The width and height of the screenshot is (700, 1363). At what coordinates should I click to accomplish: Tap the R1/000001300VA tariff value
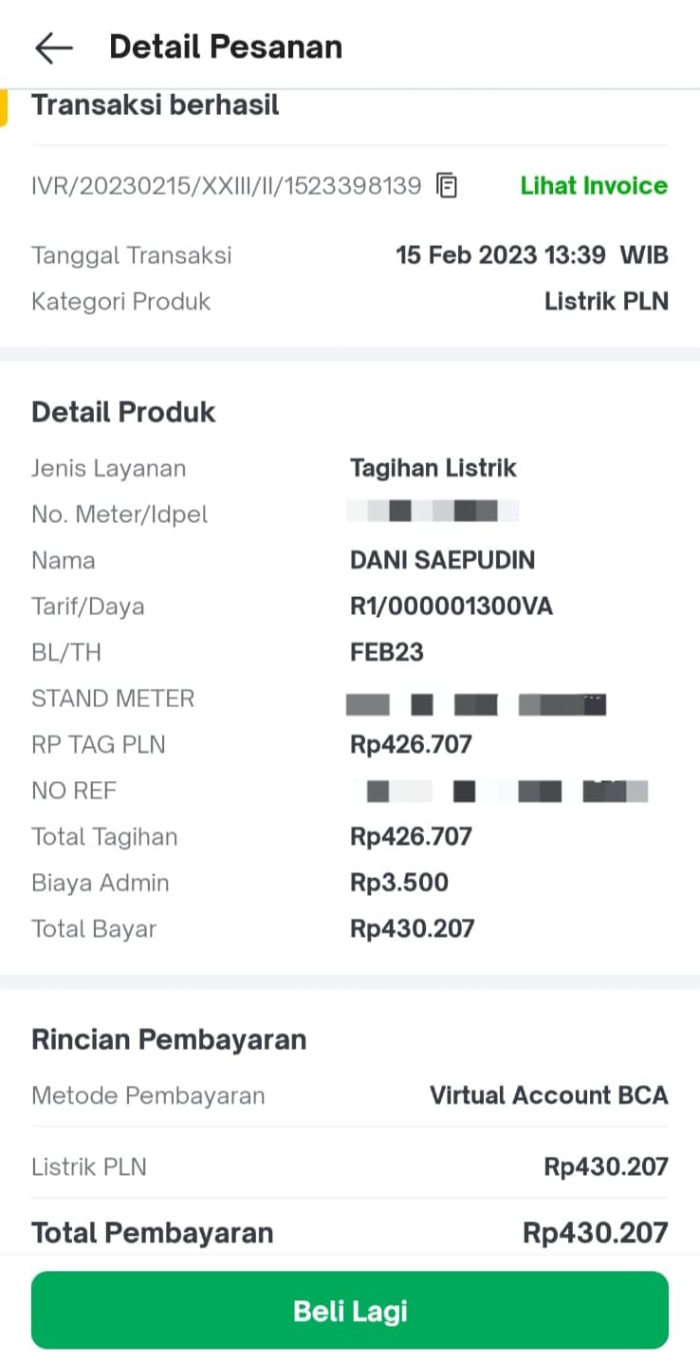click(x=451, y=606)
